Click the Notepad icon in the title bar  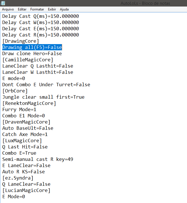click(x=3, y=3)
